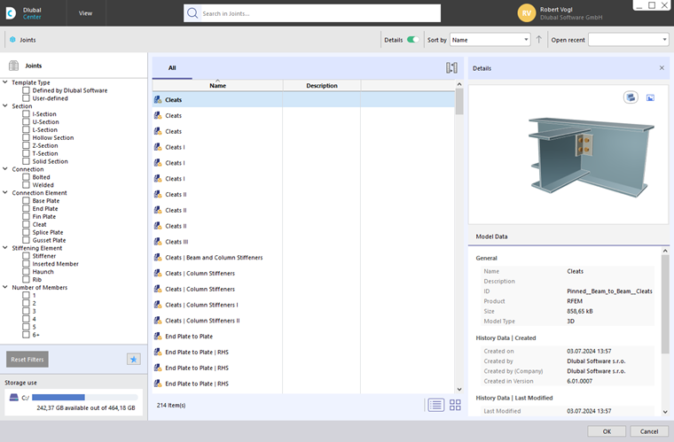
Task: Click the Joints panel header icon
Action: 14,66
